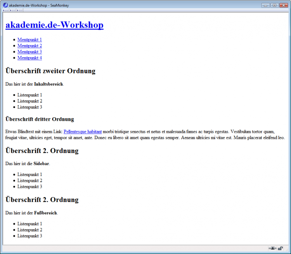The height and width of the screenshot is (254, 291).
Task: Open the akademie.de-Workshop heading link
Action: [x=54, y=25]
